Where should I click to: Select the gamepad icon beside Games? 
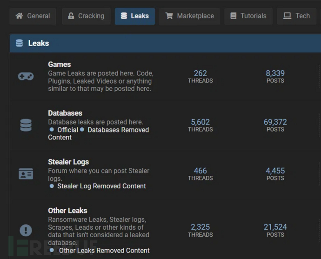click(x=26, y=76)
